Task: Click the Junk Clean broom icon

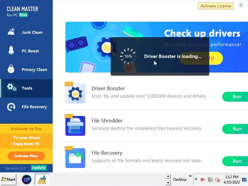Action: pyautogui.click(x=11, y=32)
